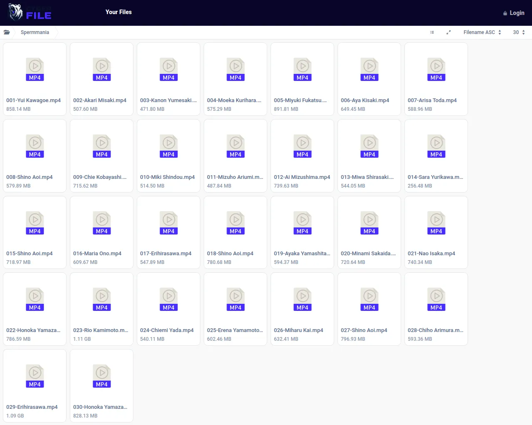Open file name 029-Erihirasawa.mp4
The height and width of the screenshot is (425, 532).
[x=32, y=407]
